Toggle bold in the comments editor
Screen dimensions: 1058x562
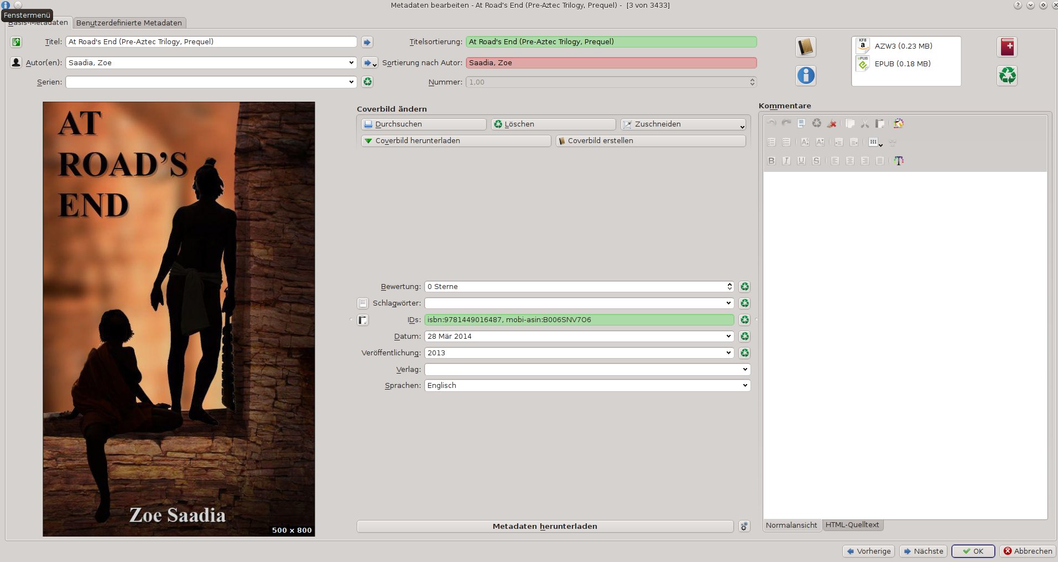(772, 161)
